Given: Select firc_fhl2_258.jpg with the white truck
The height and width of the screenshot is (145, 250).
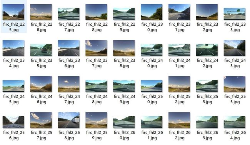Looking at the screenshot, I should click(x=69, y=120).
